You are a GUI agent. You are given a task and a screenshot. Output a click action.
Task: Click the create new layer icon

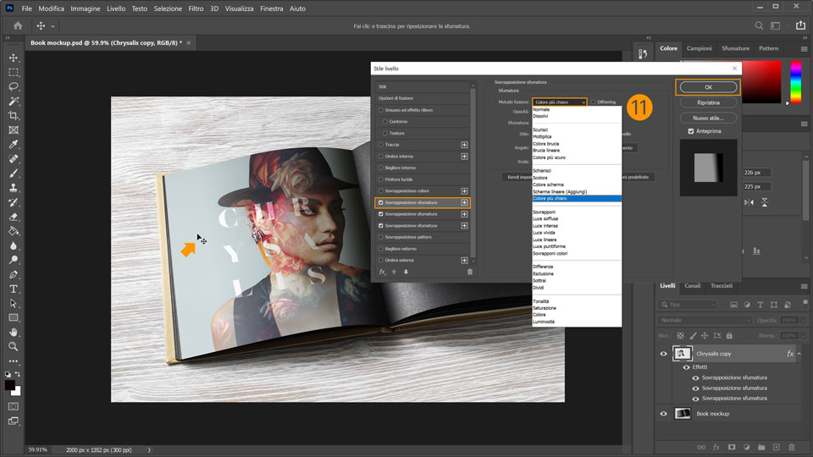(777, 447)
